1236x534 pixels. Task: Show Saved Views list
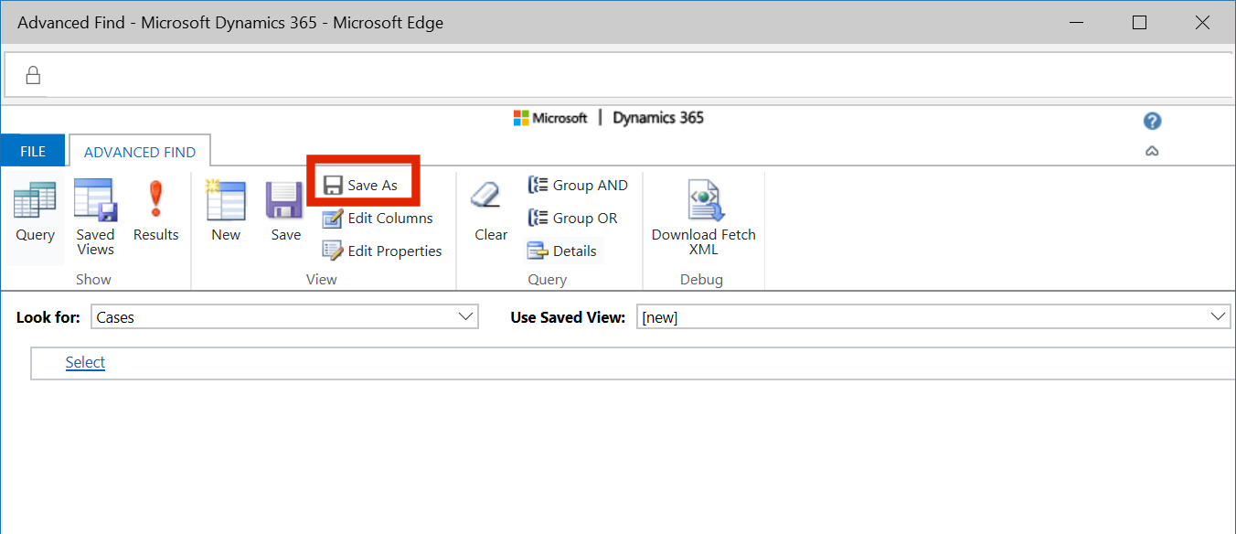click(95, 219)
